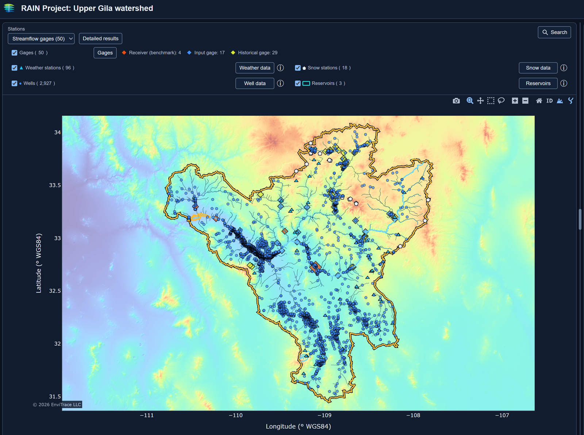584x435 pixels.
Task: Select the Pan tool
Action: point(480,101)
